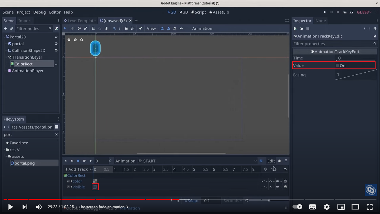
Task: Toggle visibility of Portal2D node
Action: (56, 37)
